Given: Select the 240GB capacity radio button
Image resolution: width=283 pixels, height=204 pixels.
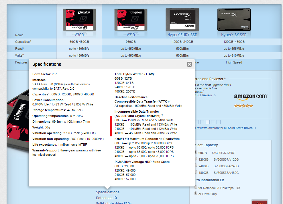Looking at the screenshot, I should coord(196,165).
